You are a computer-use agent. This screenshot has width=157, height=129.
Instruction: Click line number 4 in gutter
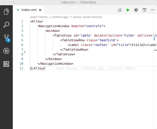22,36
